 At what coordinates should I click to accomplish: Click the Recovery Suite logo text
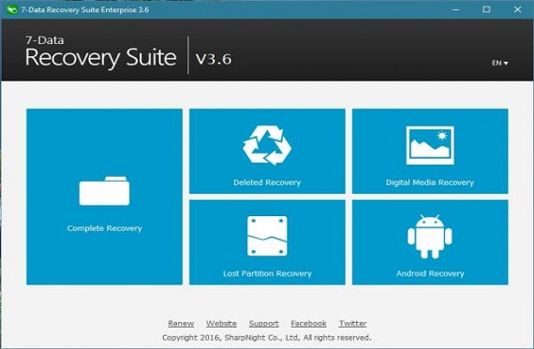click(x=101, y=57)
